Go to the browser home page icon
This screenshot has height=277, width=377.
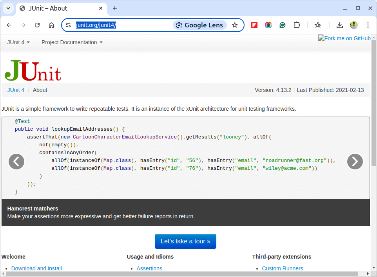[51, 25]
